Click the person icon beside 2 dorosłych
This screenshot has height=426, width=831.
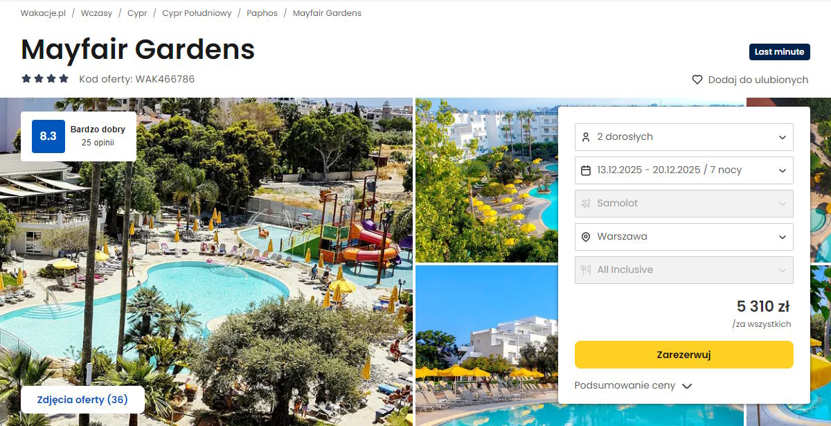click(x=586, y=137)
